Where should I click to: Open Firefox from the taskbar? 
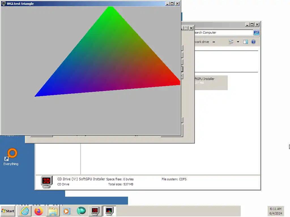click(39, 211)
